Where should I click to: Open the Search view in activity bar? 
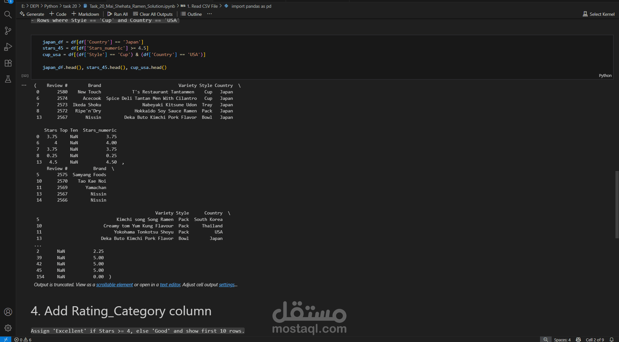tap(8, 14)
